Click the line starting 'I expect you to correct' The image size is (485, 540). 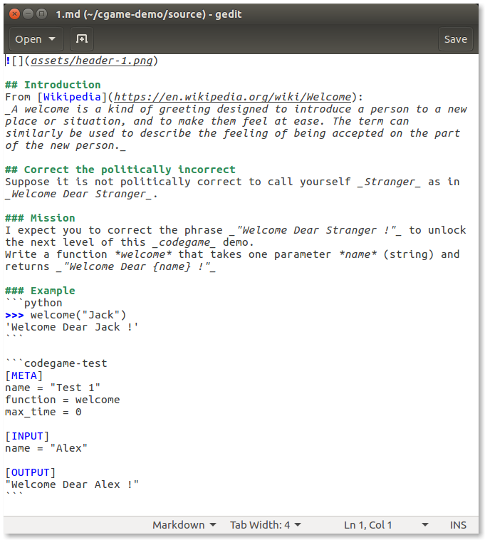coord(236,230)
